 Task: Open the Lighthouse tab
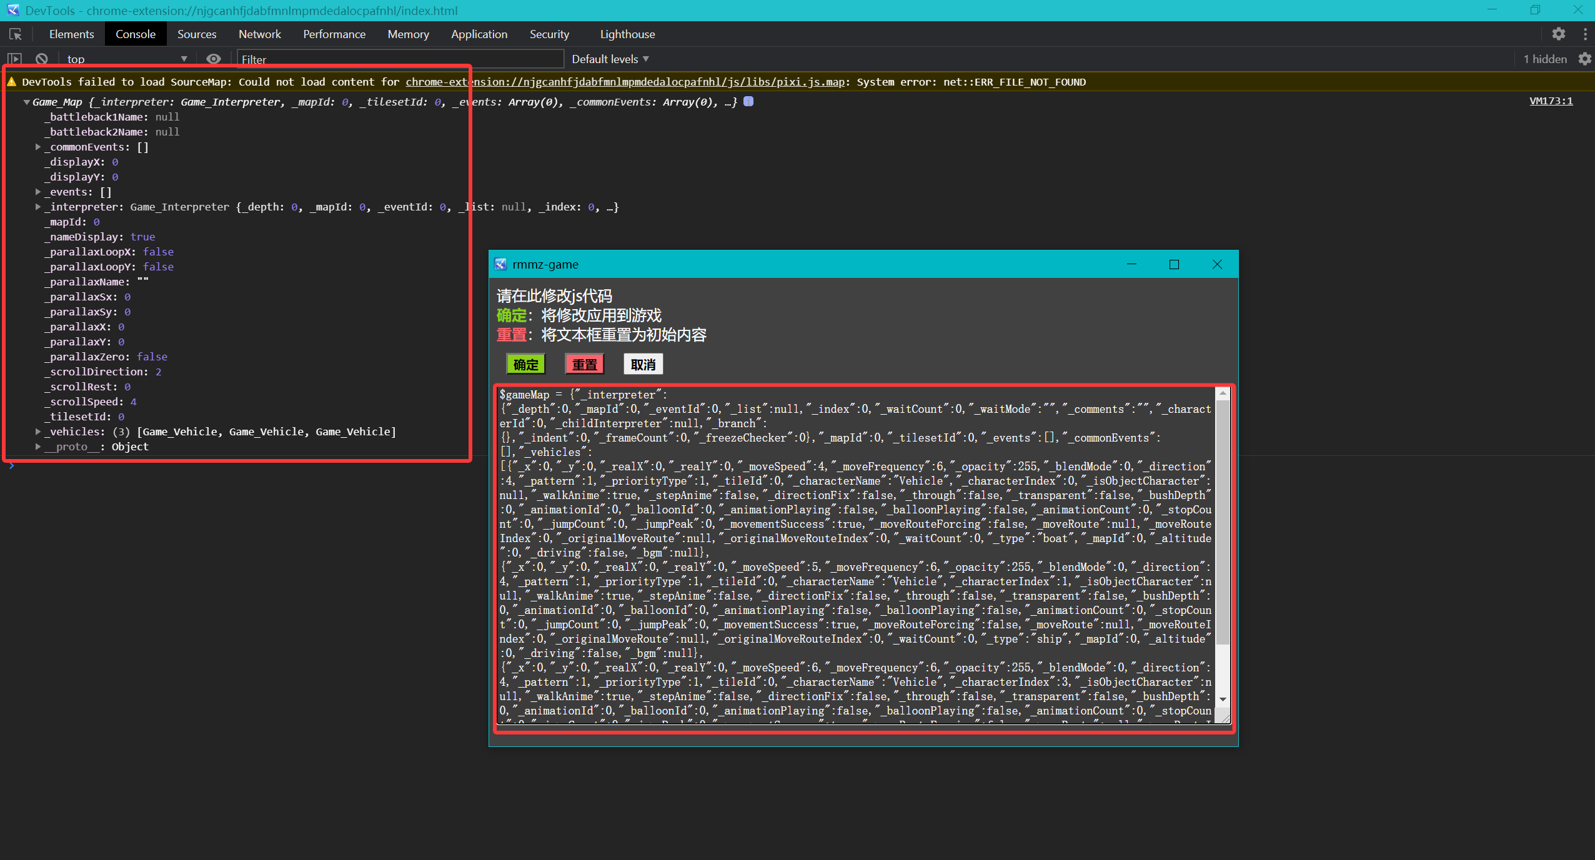click(627, 34)
